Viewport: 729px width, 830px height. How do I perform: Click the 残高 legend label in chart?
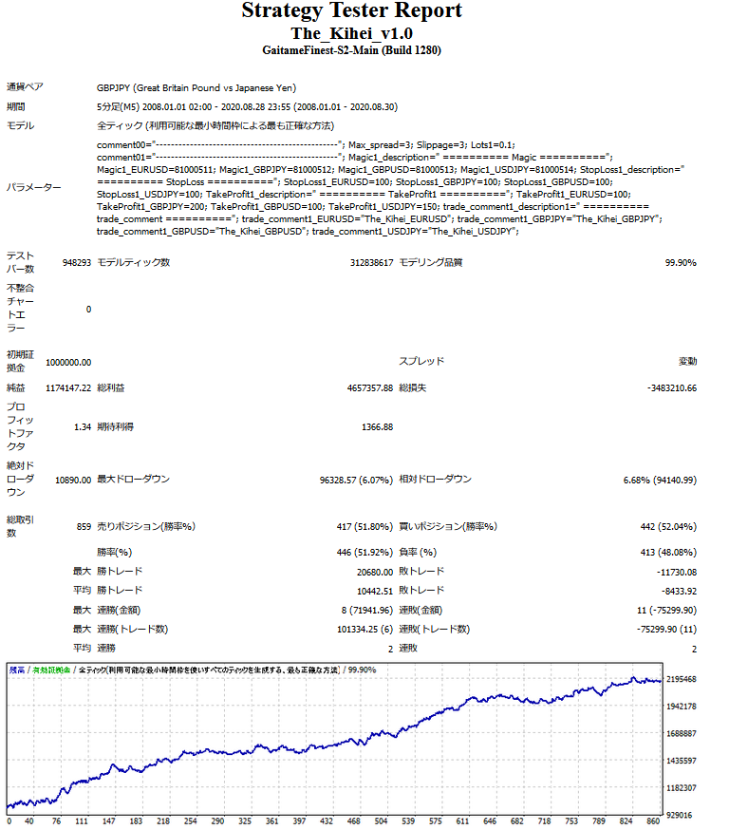[x=17, y=670]
